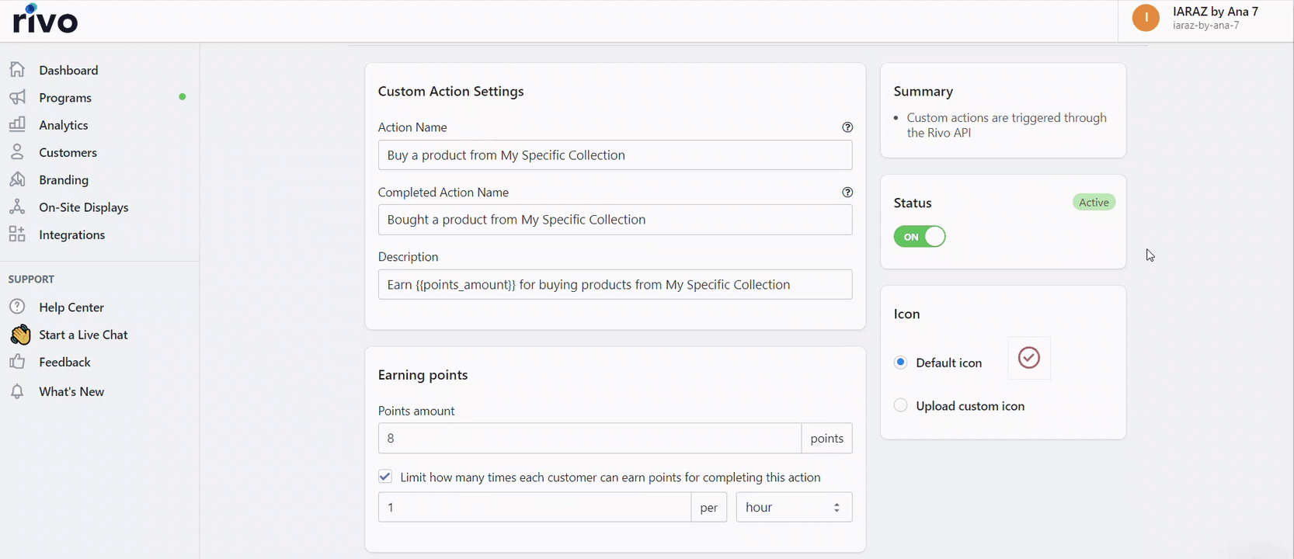
Task: Select the Upload custom icon radio option
Action: click(900, 405)
